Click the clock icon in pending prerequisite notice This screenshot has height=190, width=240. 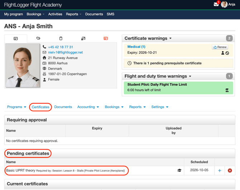click(x=129, y=63)
